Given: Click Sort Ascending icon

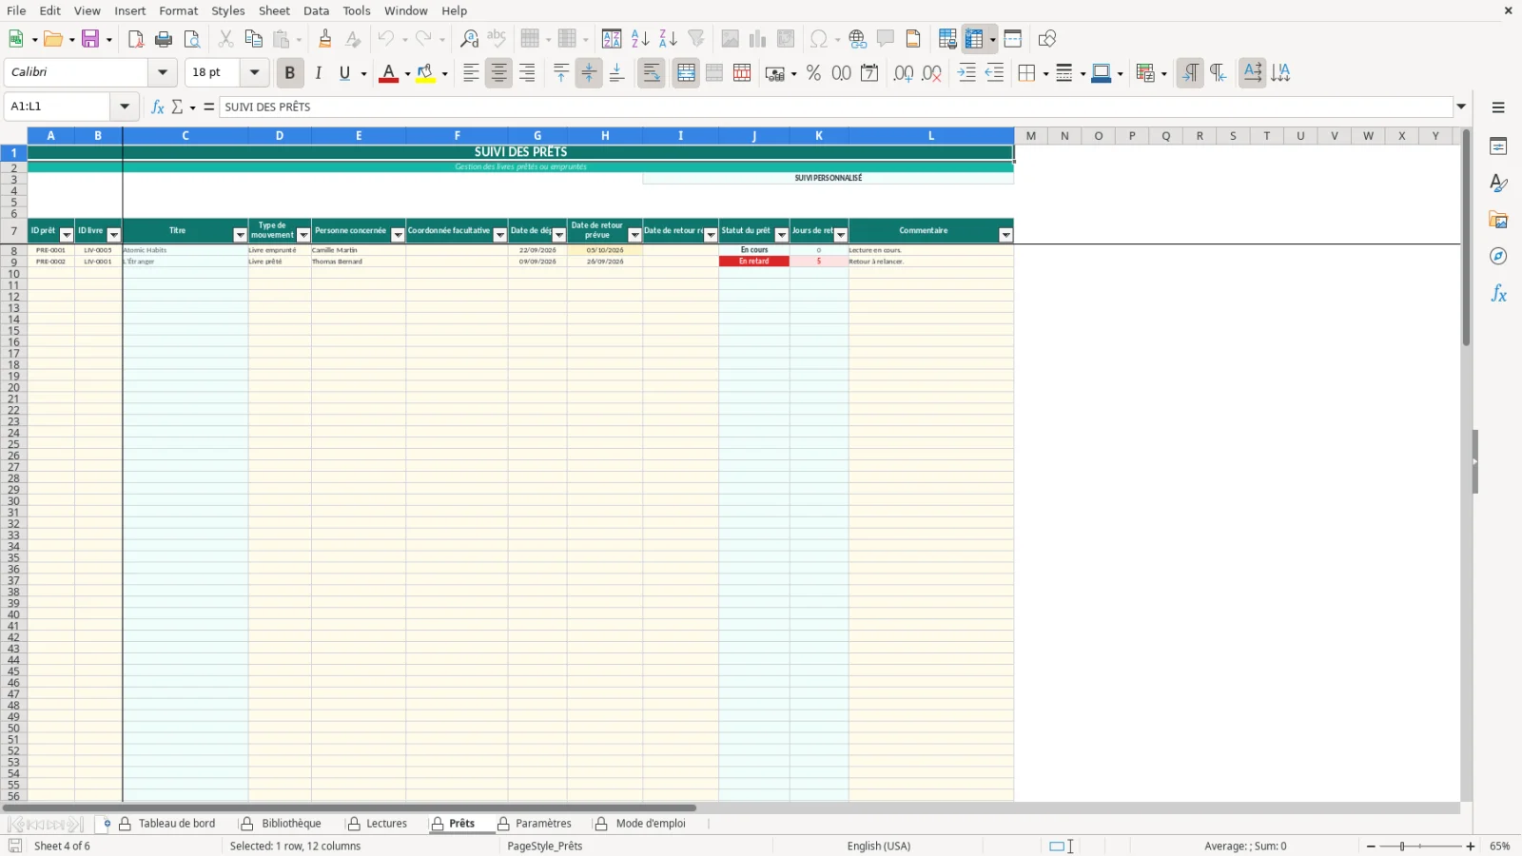Looking at the screenshot, I should point(640,39).
